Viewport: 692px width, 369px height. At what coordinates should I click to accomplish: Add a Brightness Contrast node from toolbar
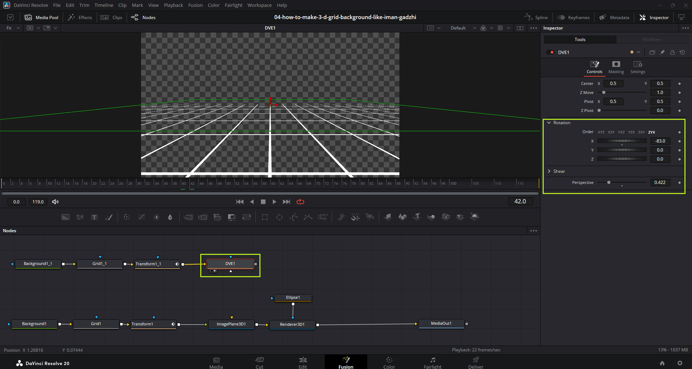point(156,217)
